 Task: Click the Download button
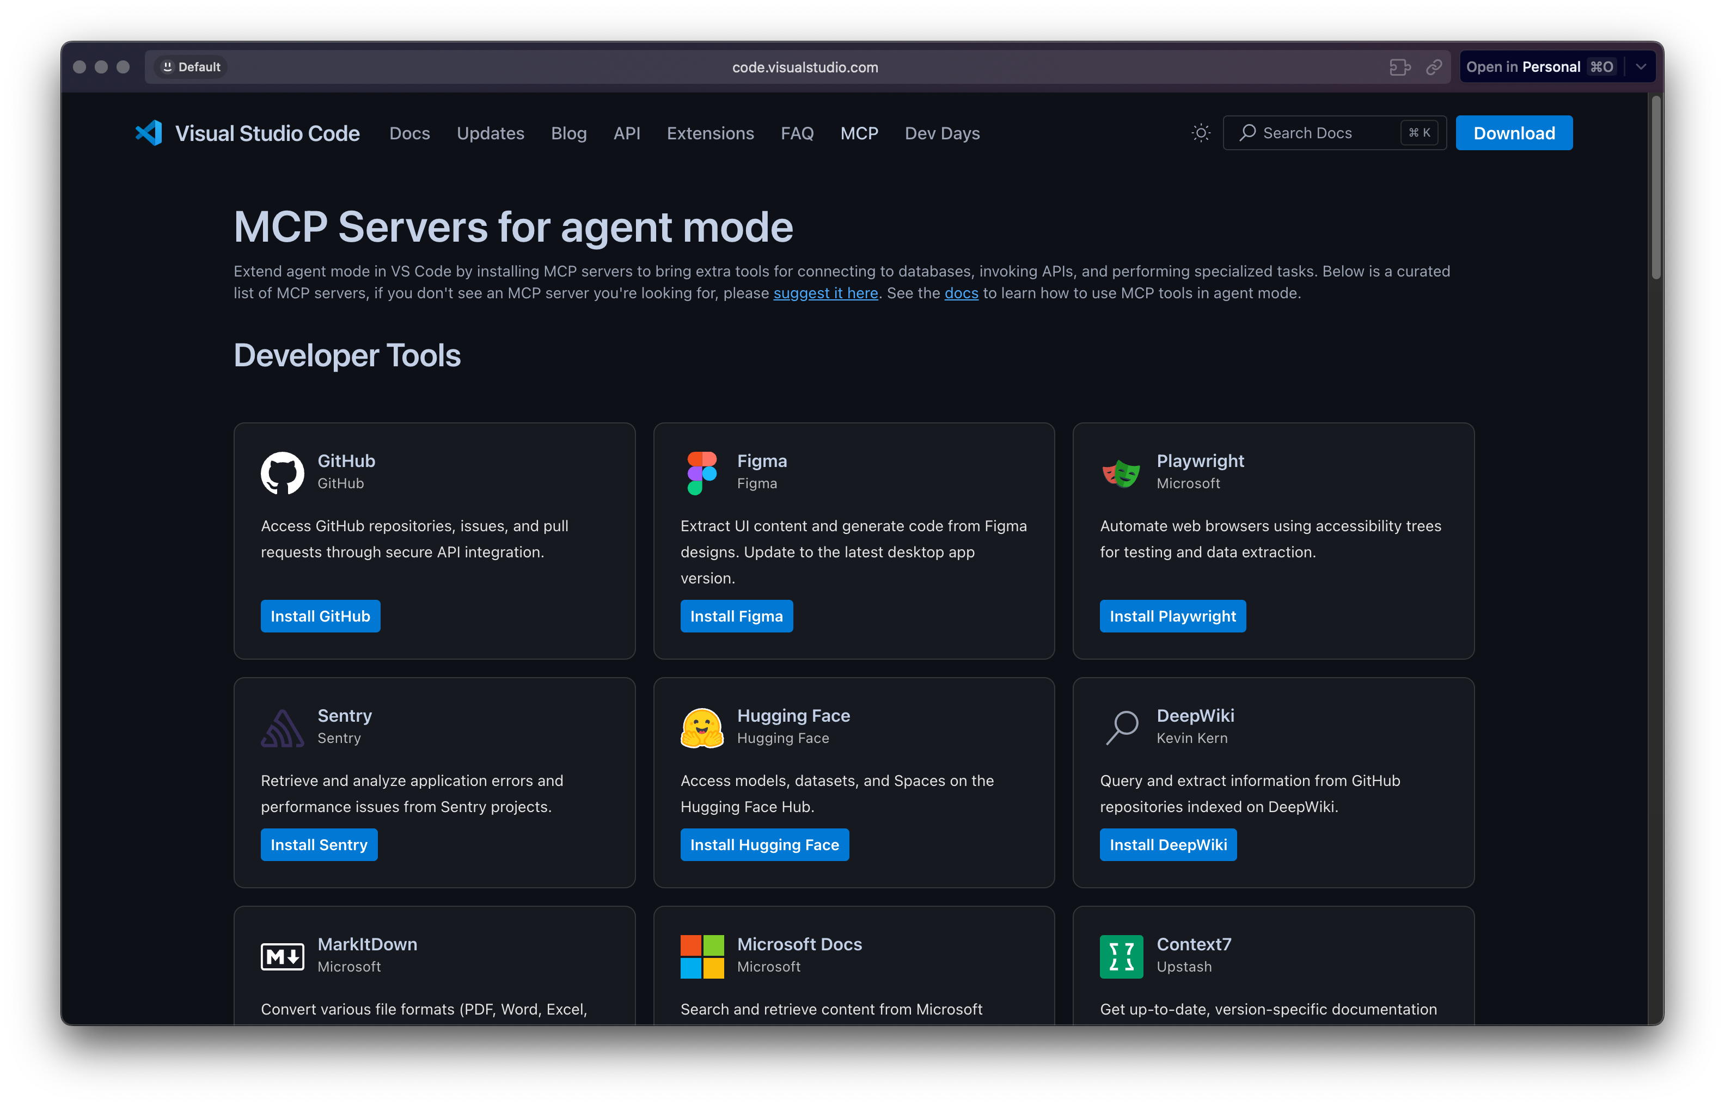click(1514, 133)
